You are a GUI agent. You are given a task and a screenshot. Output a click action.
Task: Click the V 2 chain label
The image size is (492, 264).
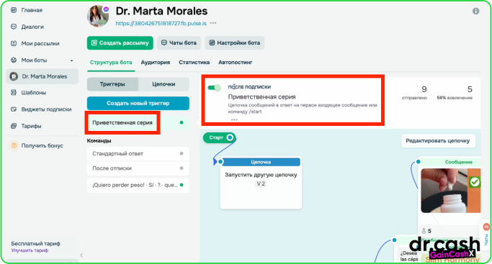[x=261, y=183]
